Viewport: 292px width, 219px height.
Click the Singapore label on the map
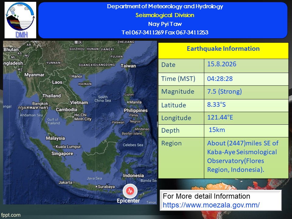click(62, 154)
